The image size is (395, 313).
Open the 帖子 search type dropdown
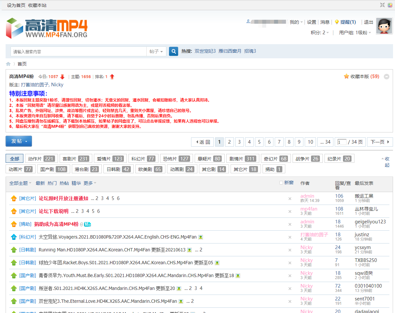coord(156,51)
